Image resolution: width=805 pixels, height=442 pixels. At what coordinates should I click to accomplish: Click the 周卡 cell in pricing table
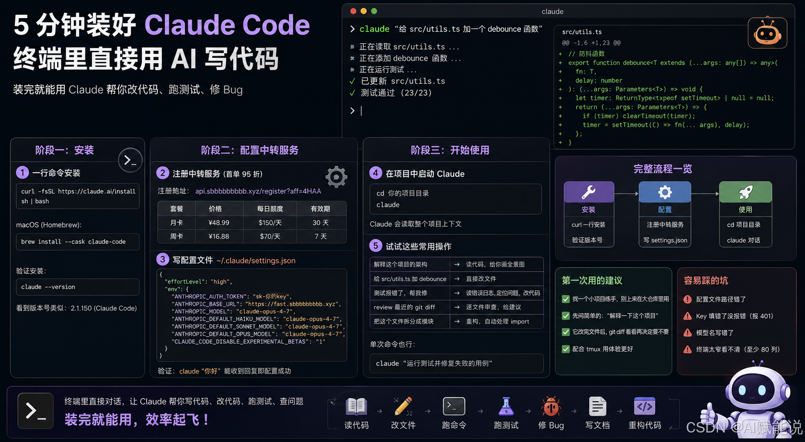pos(177,236)
